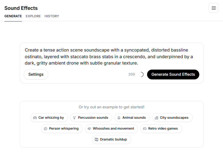Screen dimensions: 223x166
Task: Click inside the sound prompt text area
Action: pyautogui.click(x=111, y=56)
